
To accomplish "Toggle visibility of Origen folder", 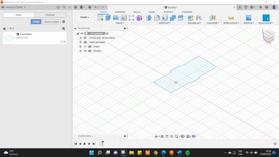I will (85, 47).
